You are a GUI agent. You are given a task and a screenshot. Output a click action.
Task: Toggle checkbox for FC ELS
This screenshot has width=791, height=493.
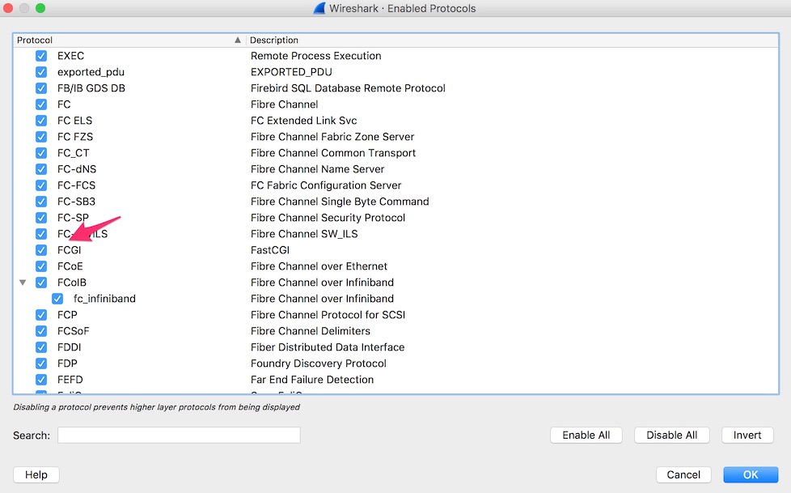[41, 121]
